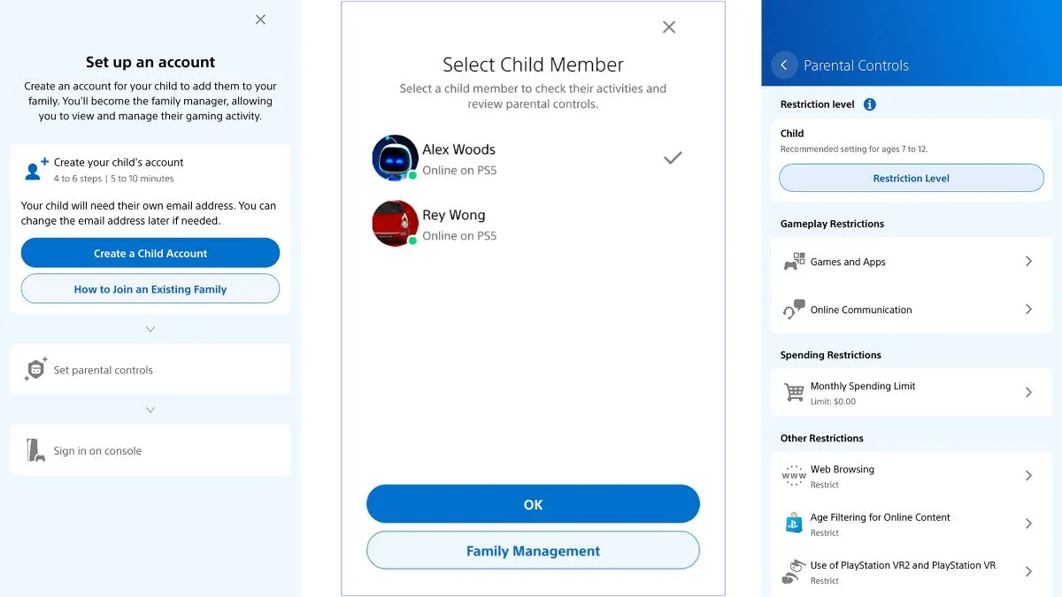Screen dimensions: 1062x597
Task: Click the PlayStation VR2 headset icon
Action: [x=794, y=571]
